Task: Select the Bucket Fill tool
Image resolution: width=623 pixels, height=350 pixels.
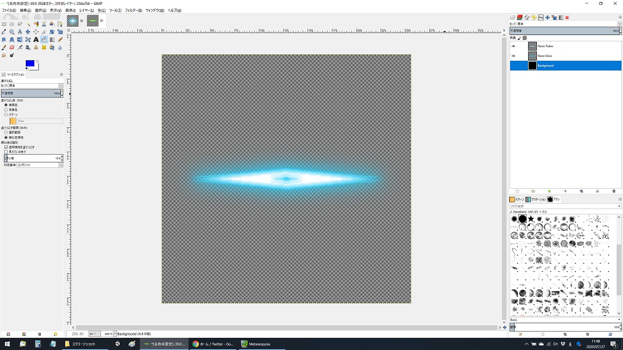Action: click(x=44, y=39)
